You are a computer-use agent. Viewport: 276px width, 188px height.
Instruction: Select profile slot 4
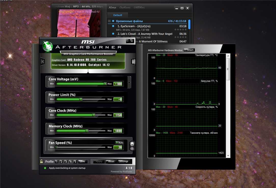click(71, 162)
